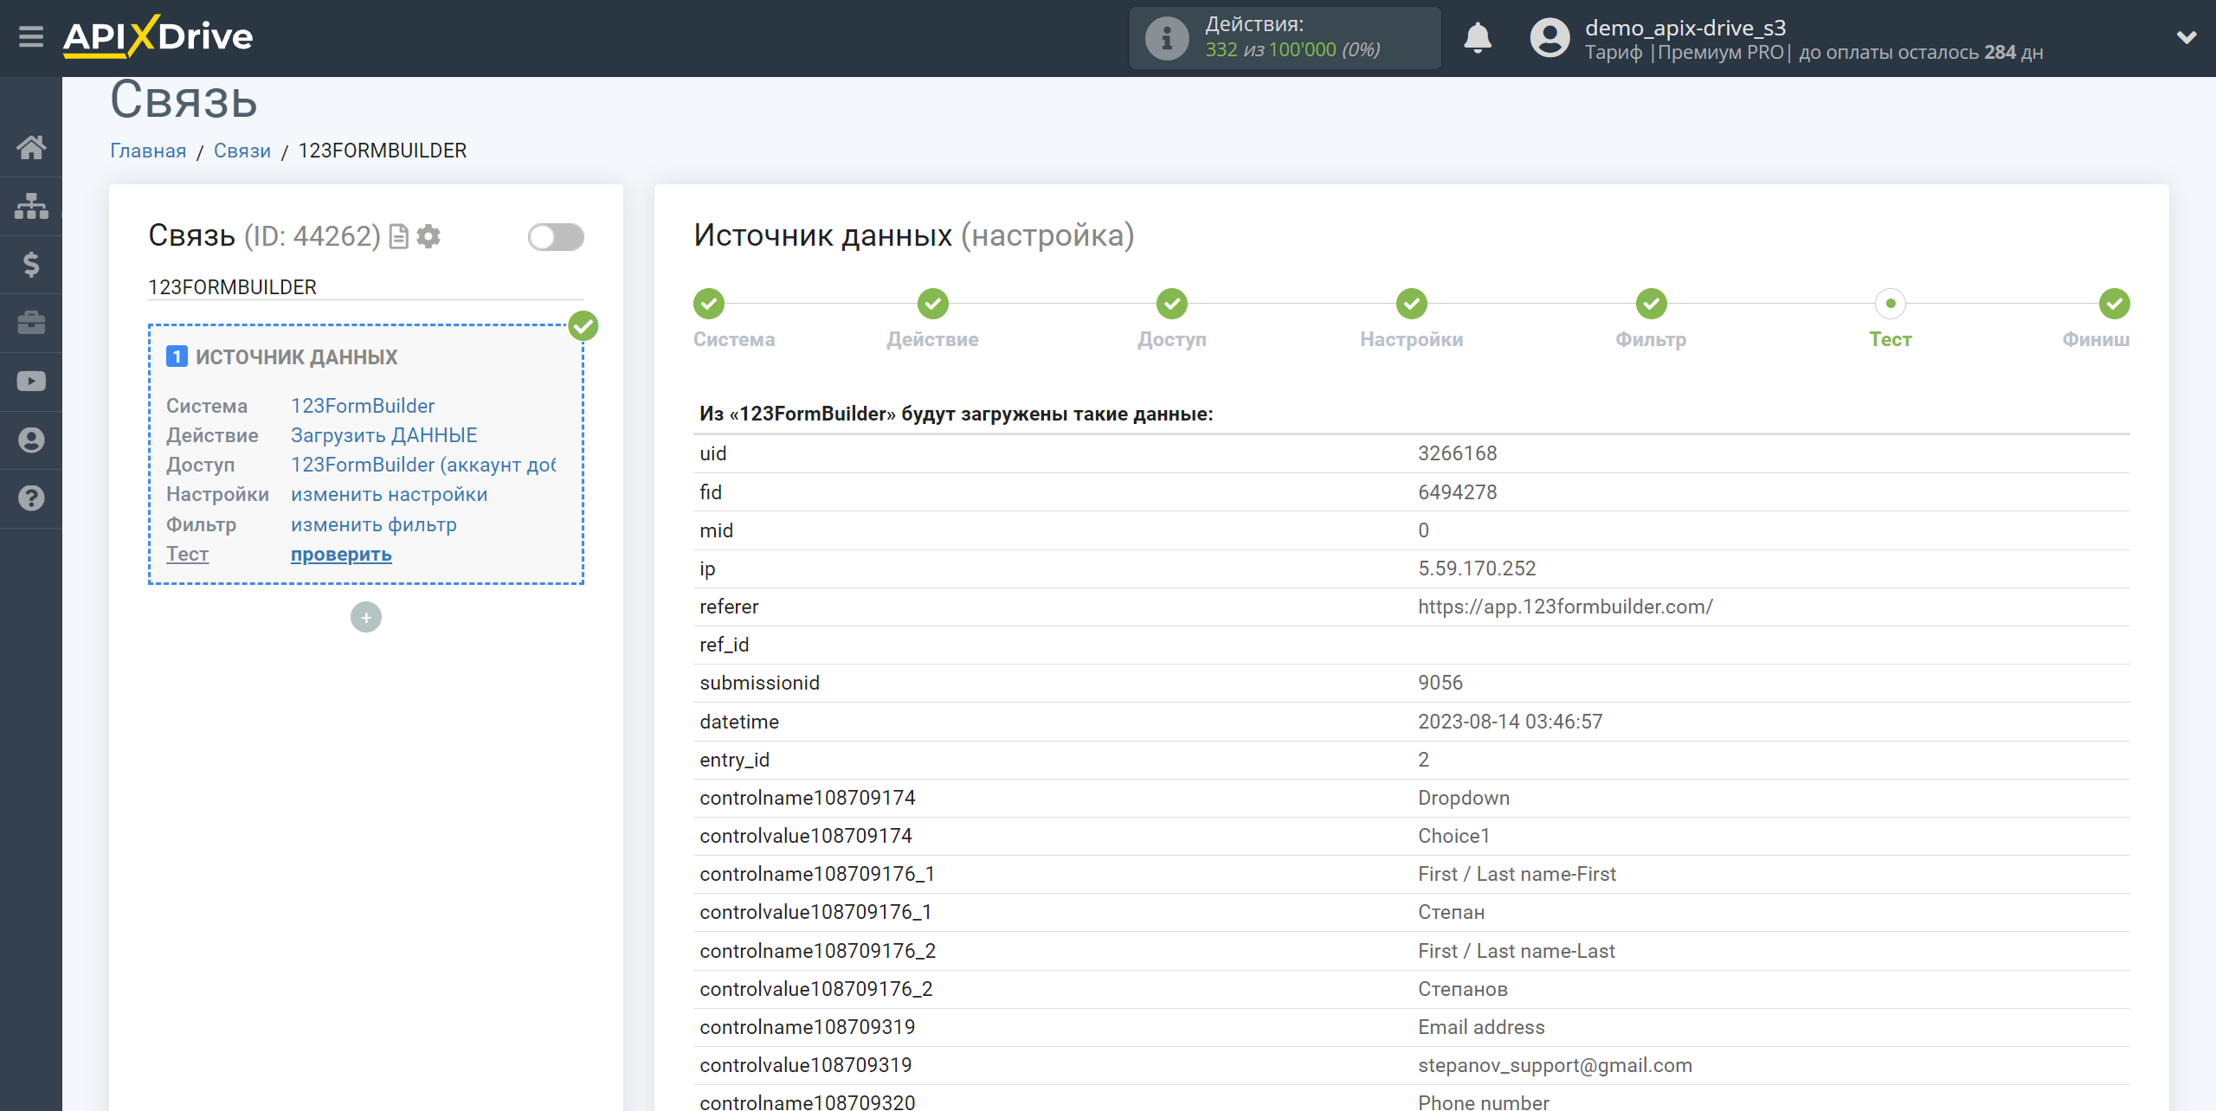Select the uid value 3266168
Image resolution: width=2216 pixels, height=1111 pixels.
(1458, 453)
